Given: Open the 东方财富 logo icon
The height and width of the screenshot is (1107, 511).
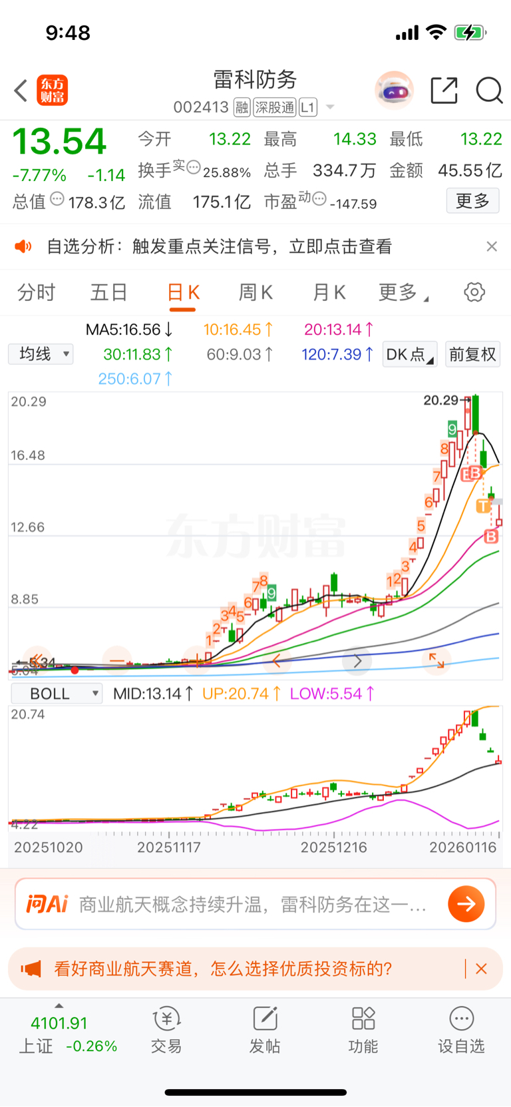Looking at the screenshot, I should 52,91.
